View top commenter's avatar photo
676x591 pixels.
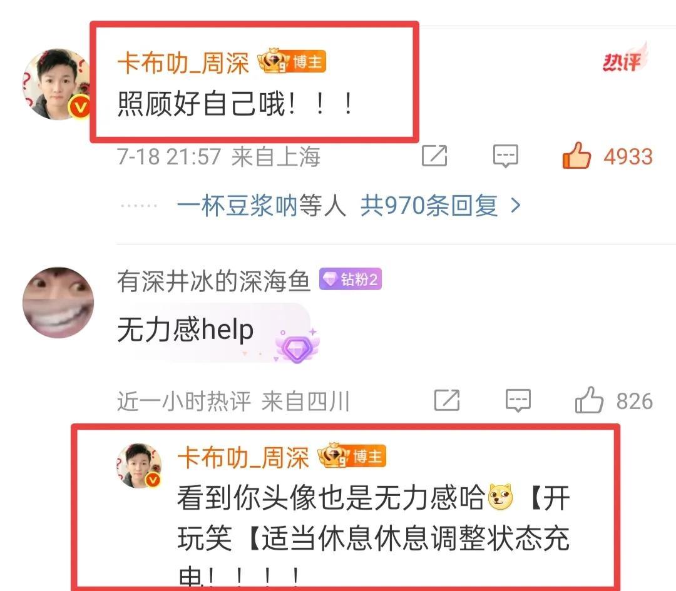click(x=57, y=84)
